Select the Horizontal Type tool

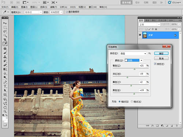[x=5, y=86]
